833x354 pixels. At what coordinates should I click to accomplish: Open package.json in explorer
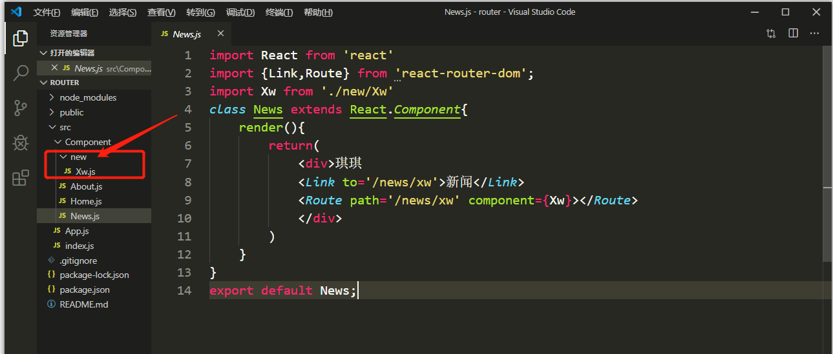point(94,290)
